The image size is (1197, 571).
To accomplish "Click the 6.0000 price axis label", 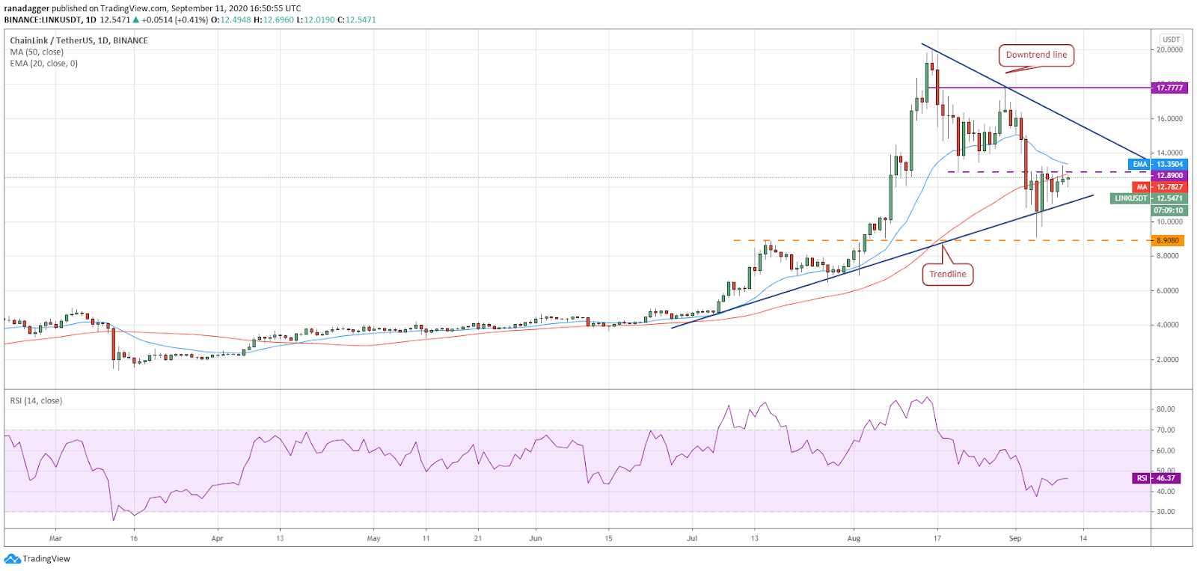I will click(1168, 290).
